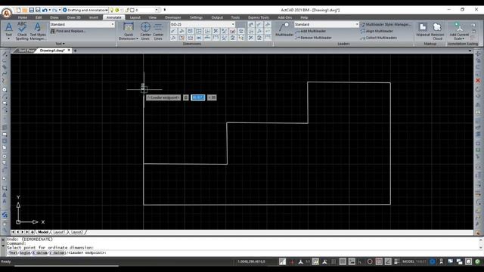
Task: Toggle polar tracking circle status icon
Action: tap(370, 262)
